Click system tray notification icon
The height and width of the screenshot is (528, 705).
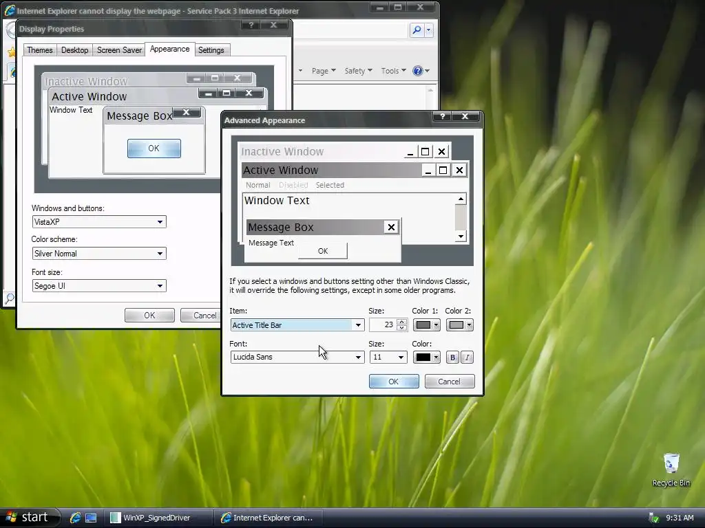pos(653,518)
